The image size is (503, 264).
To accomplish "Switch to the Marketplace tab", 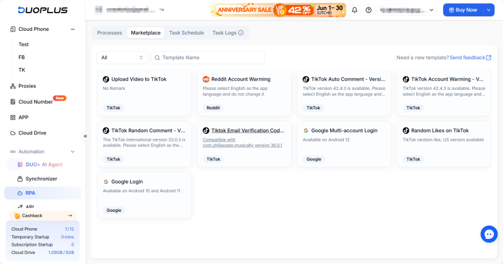I will (146, 33).
